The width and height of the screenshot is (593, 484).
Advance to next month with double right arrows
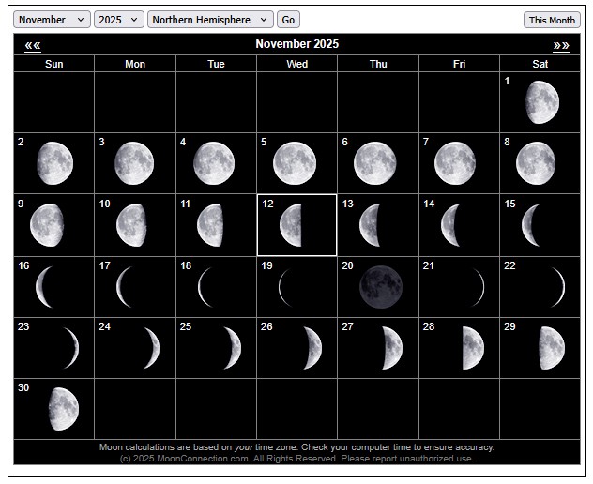(561, 45)
